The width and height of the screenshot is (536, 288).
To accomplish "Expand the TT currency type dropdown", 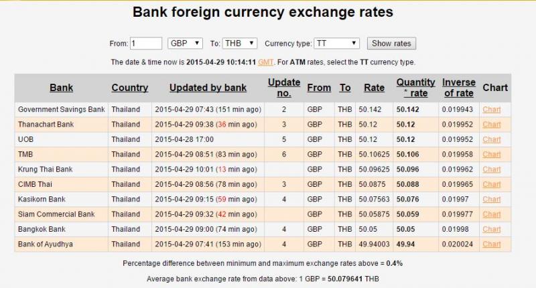I will (336, 44).
